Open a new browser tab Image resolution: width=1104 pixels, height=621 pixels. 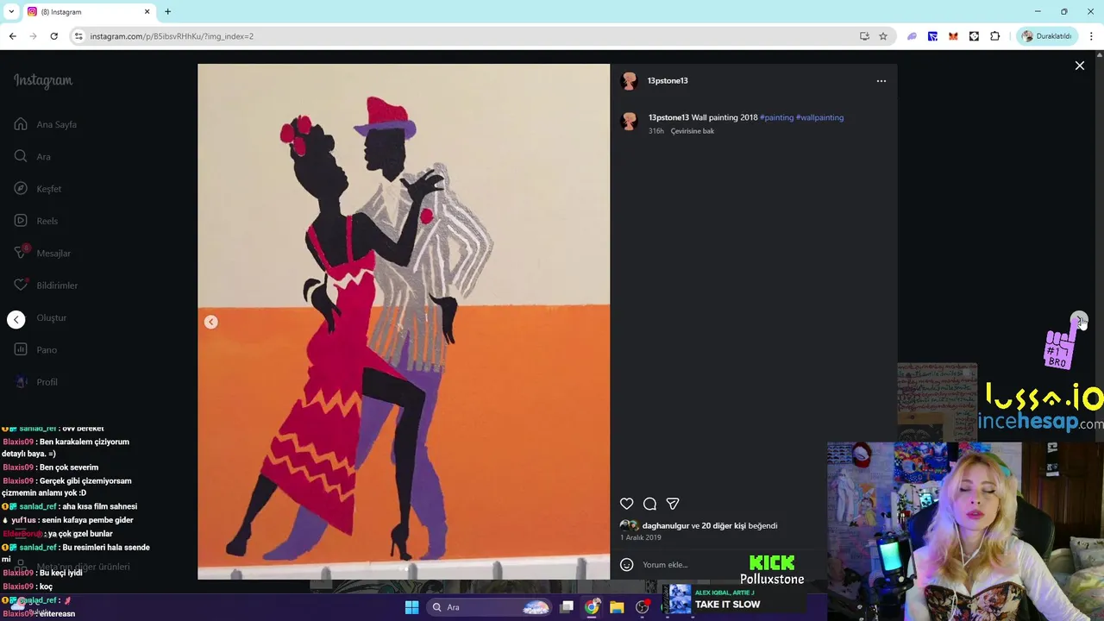click(x=167, y=12)
